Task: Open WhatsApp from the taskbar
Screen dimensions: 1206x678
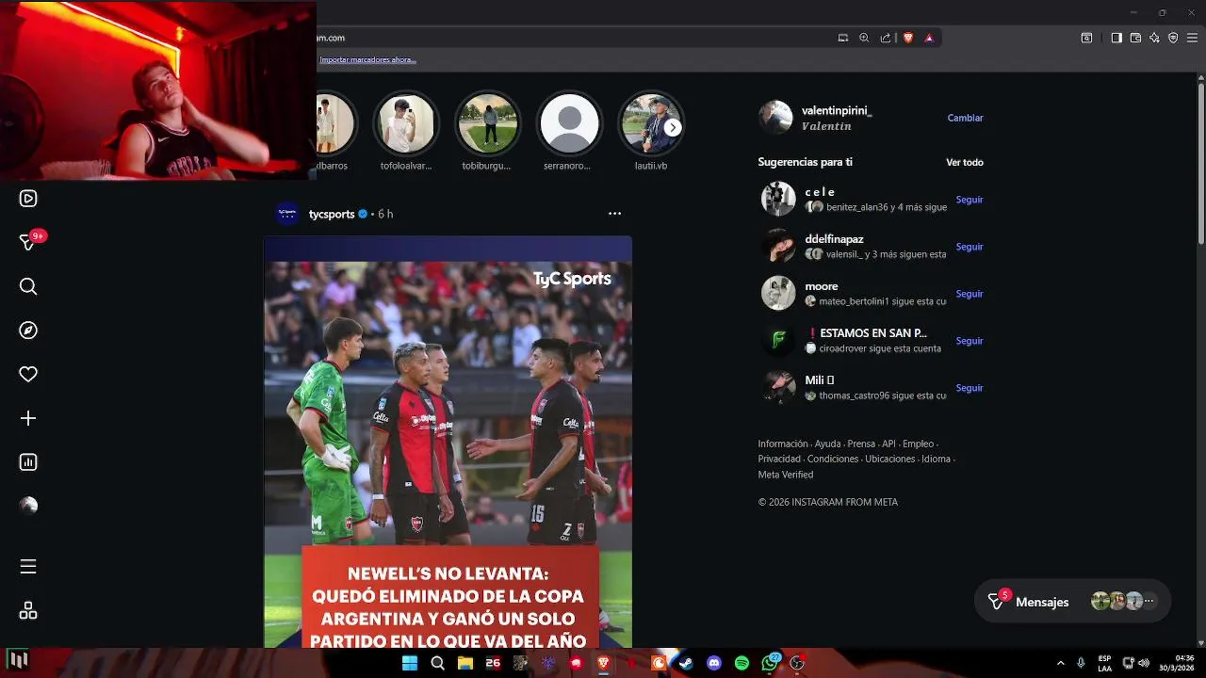Action: click(770, 663)
